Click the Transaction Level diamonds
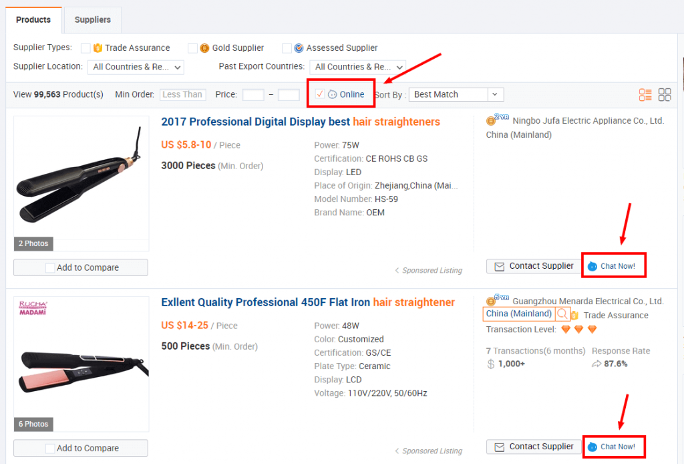Viewport: 684px width, 464px height. coord(579,329)
